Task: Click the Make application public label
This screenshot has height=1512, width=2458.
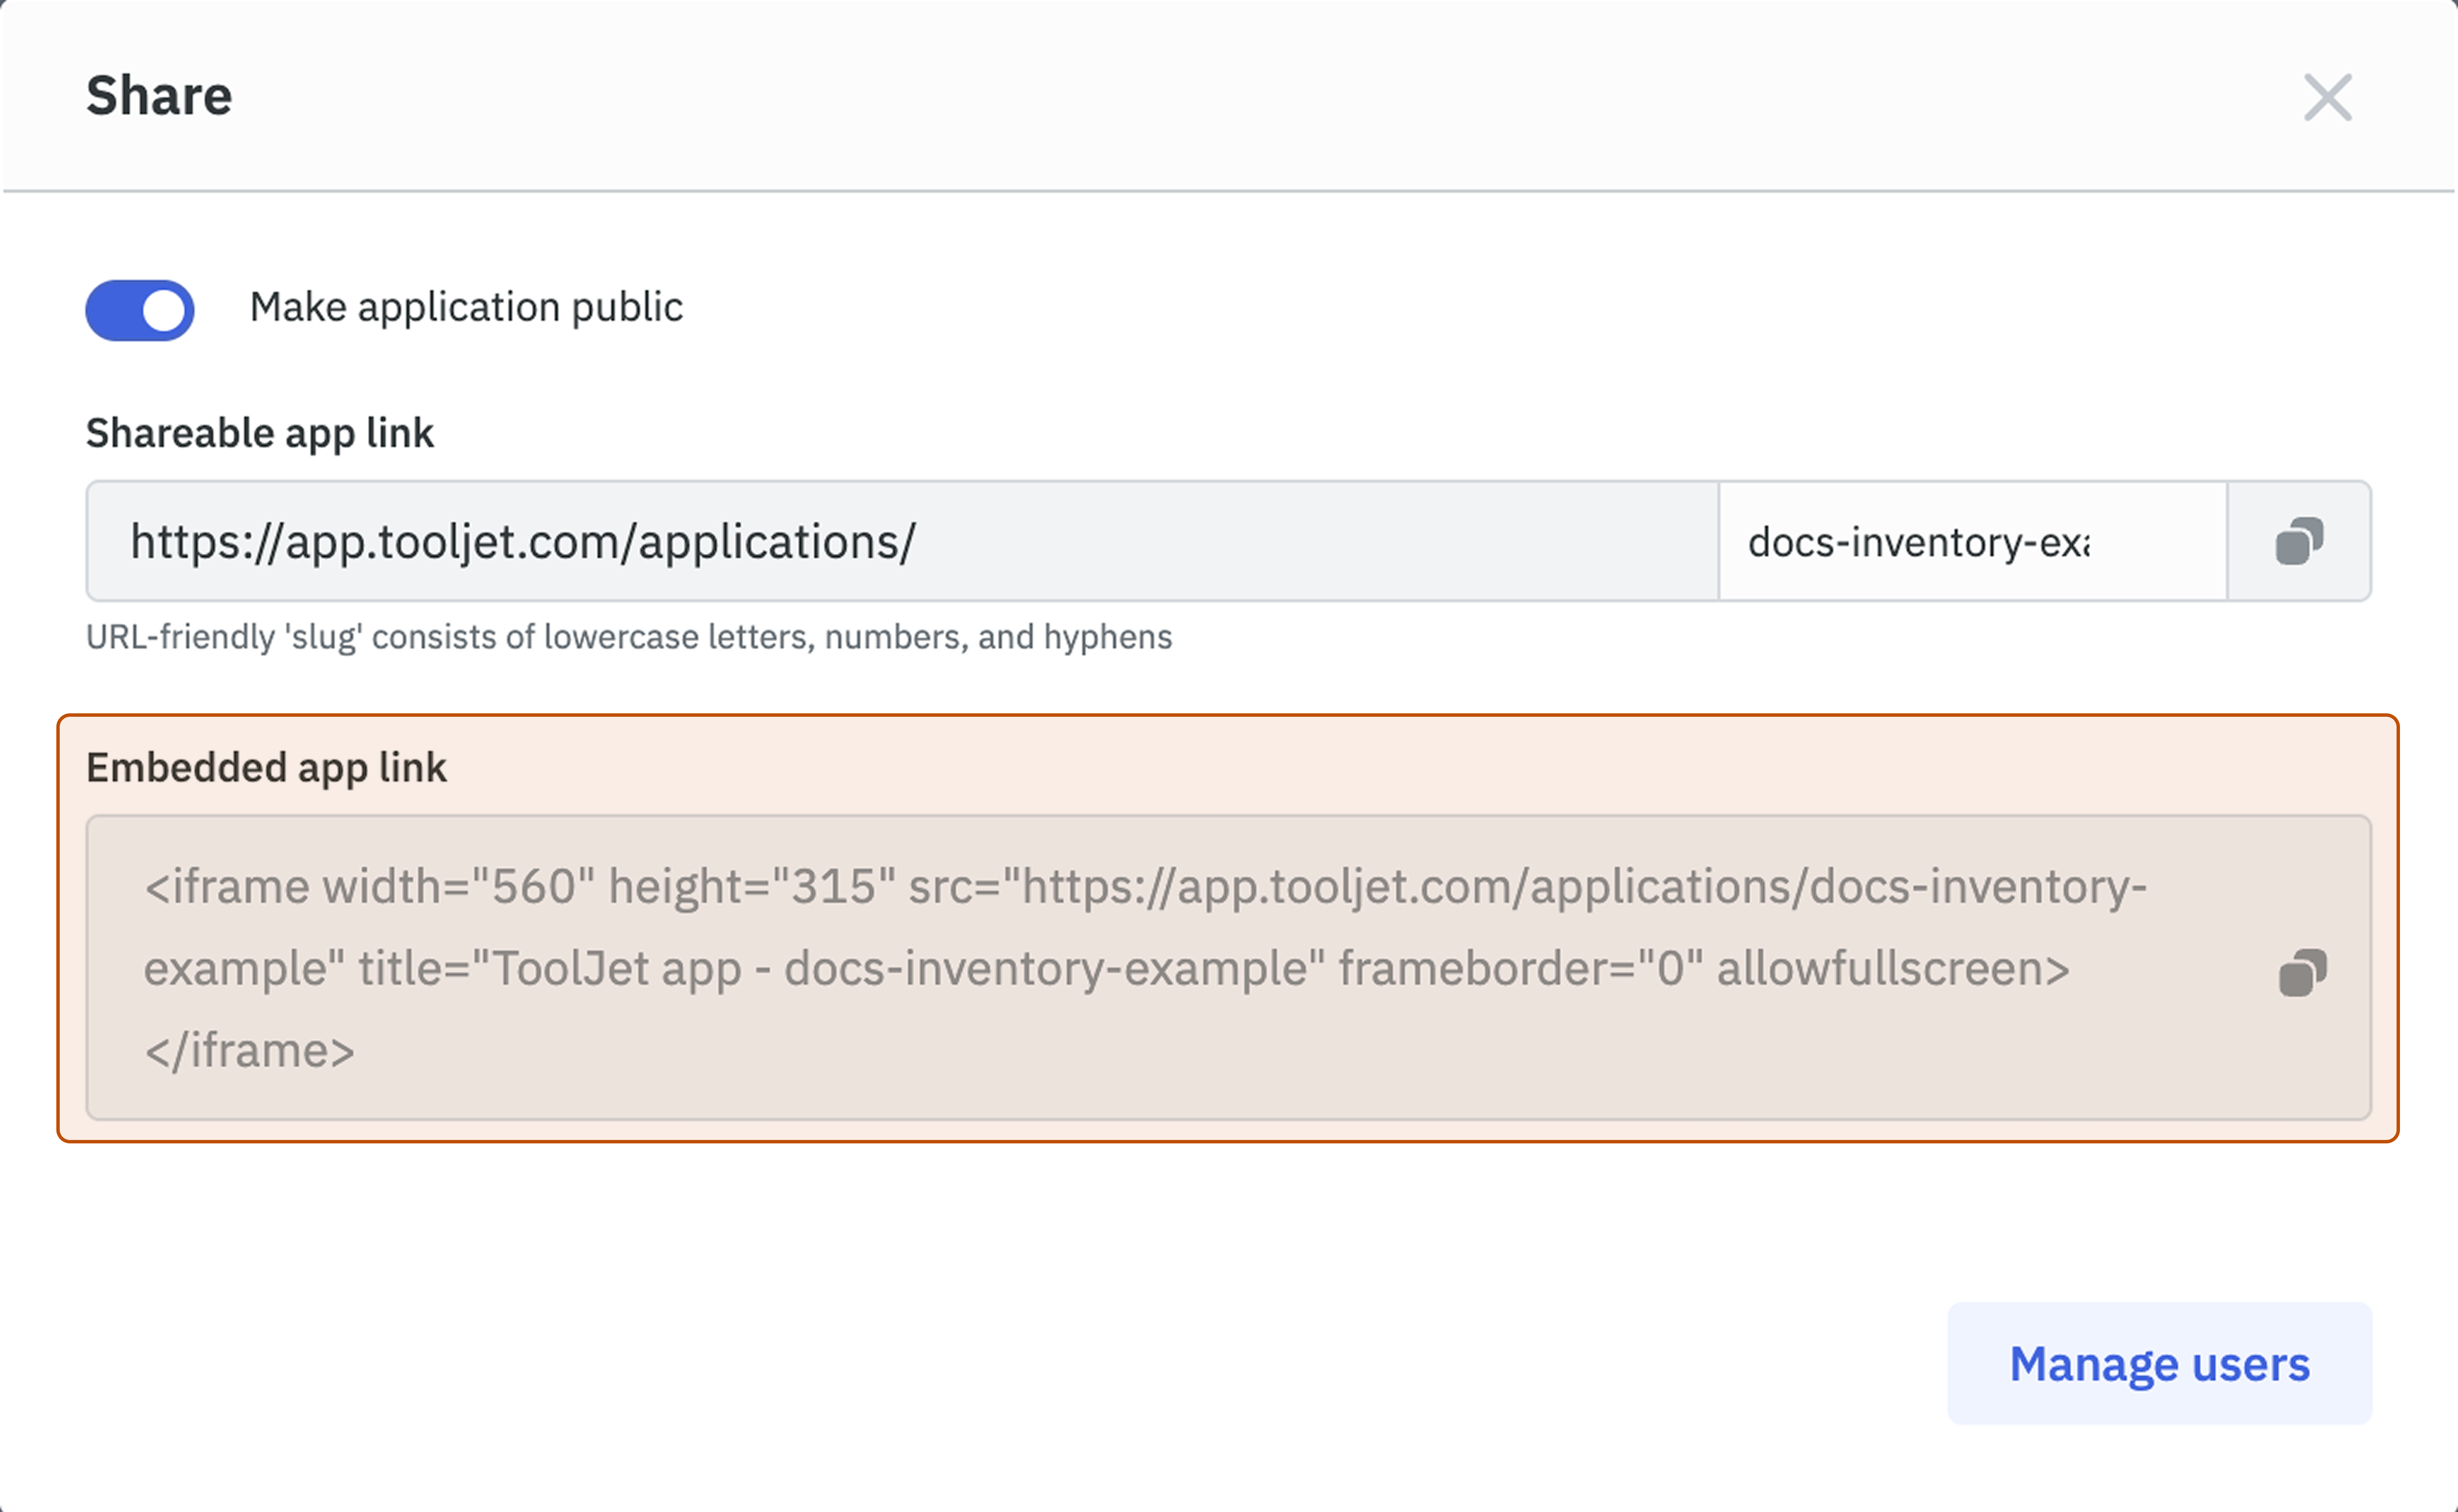Action: [466, 307]
